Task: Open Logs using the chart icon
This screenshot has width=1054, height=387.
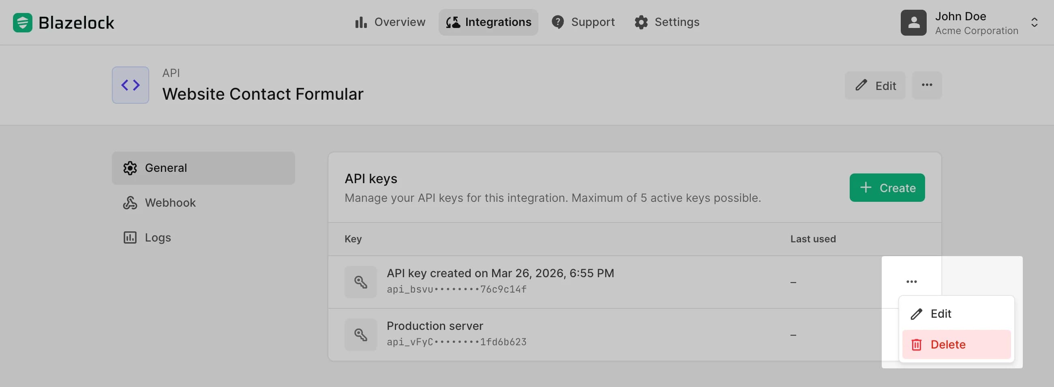Action: point(130,237)
